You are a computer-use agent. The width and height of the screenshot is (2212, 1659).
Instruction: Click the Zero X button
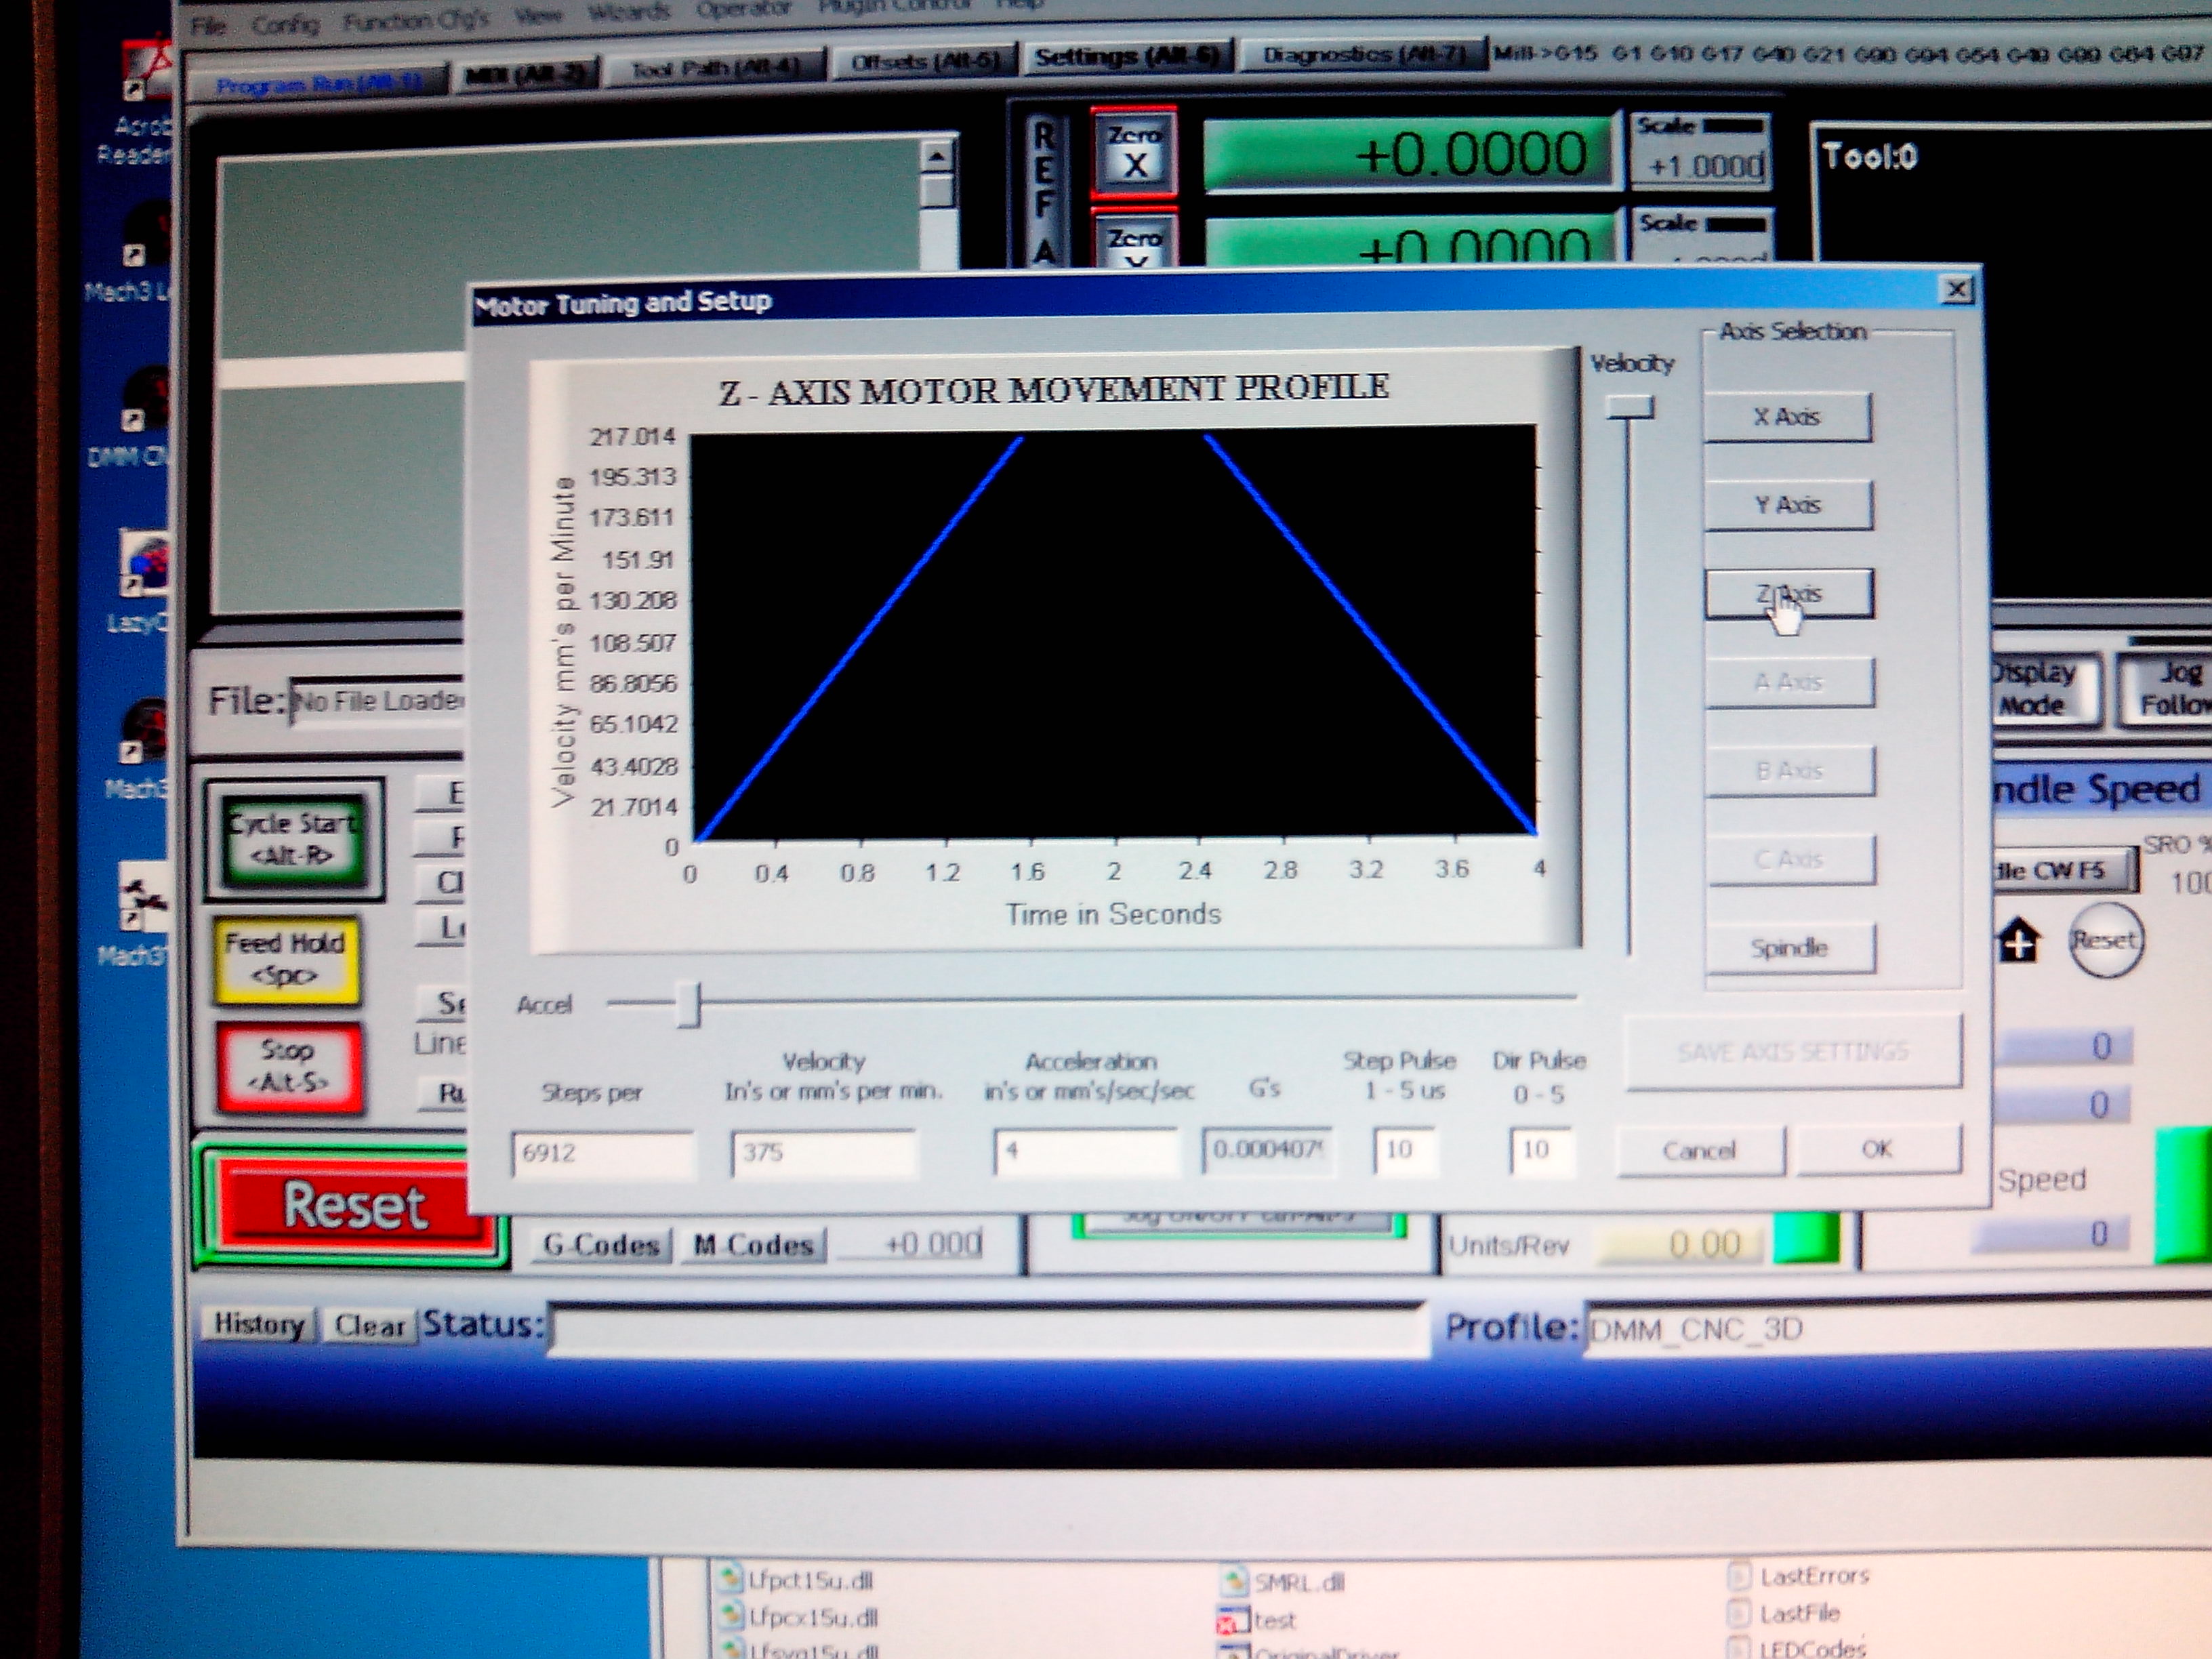(x=1134, y=153)
